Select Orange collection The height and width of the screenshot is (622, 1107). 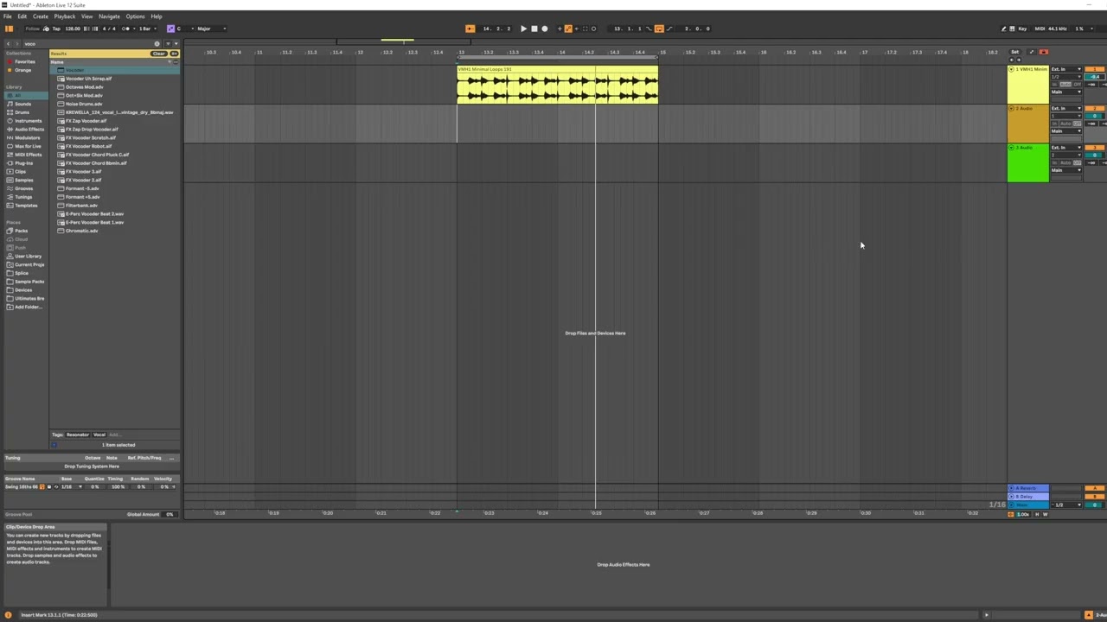tap(22, 70)
